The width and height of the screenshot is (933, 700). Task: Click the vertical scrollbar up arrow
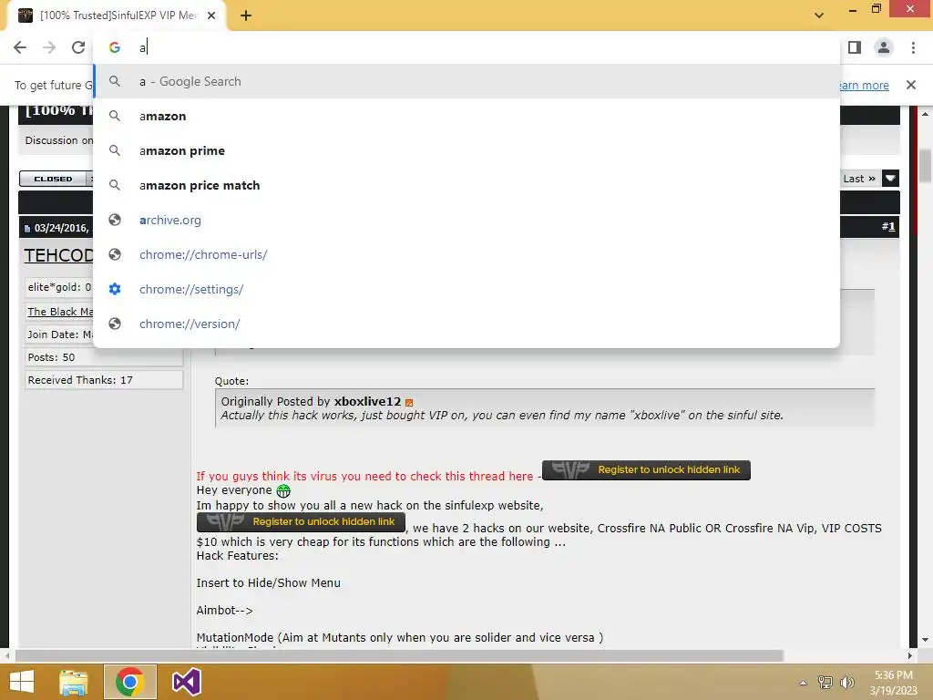coord(925,114)
